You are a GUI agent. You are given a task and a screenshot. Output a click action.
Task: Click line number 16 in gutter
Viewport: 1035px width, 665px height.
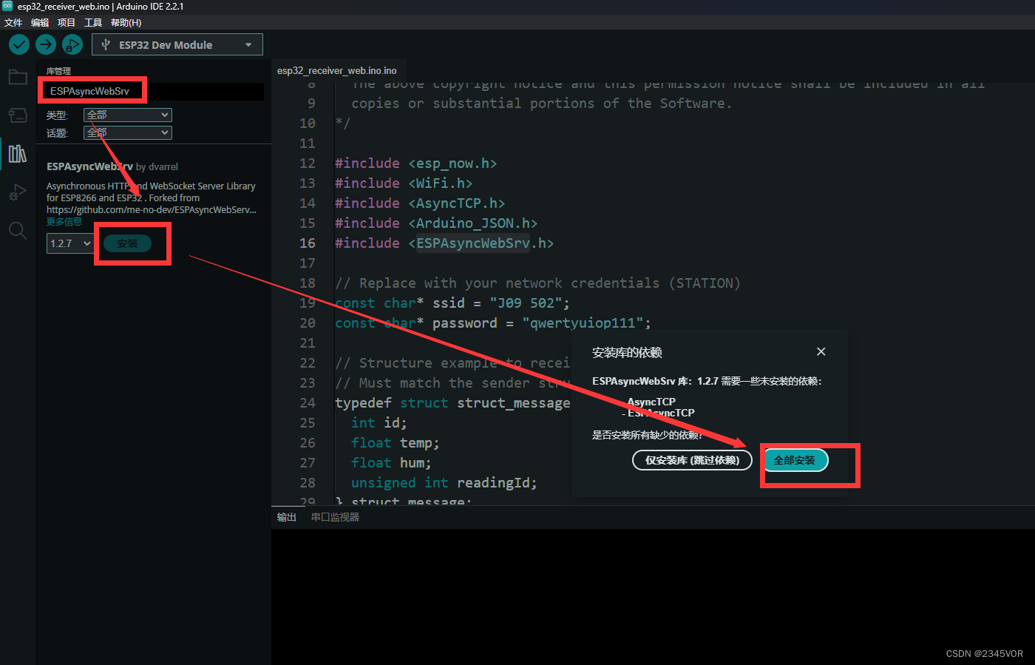[x=308, y=243]
